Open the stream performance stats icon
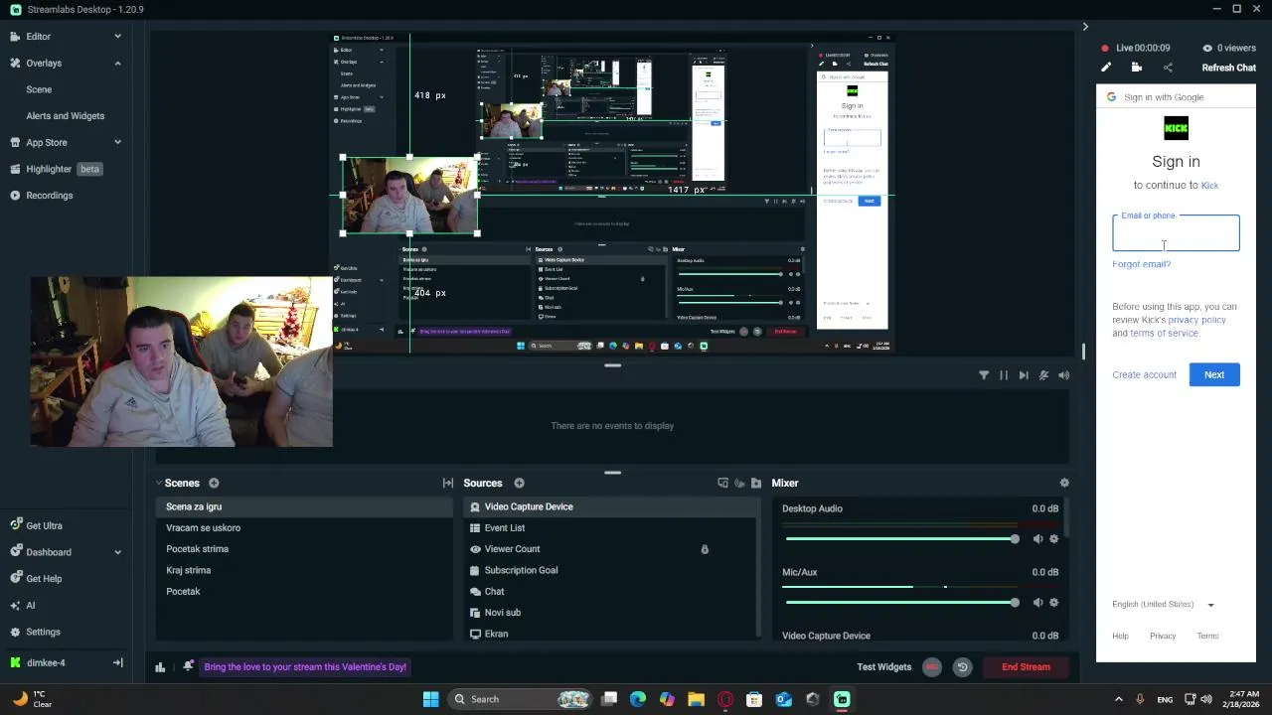This screenshot has height=715, width=1272. coord(160,667)
